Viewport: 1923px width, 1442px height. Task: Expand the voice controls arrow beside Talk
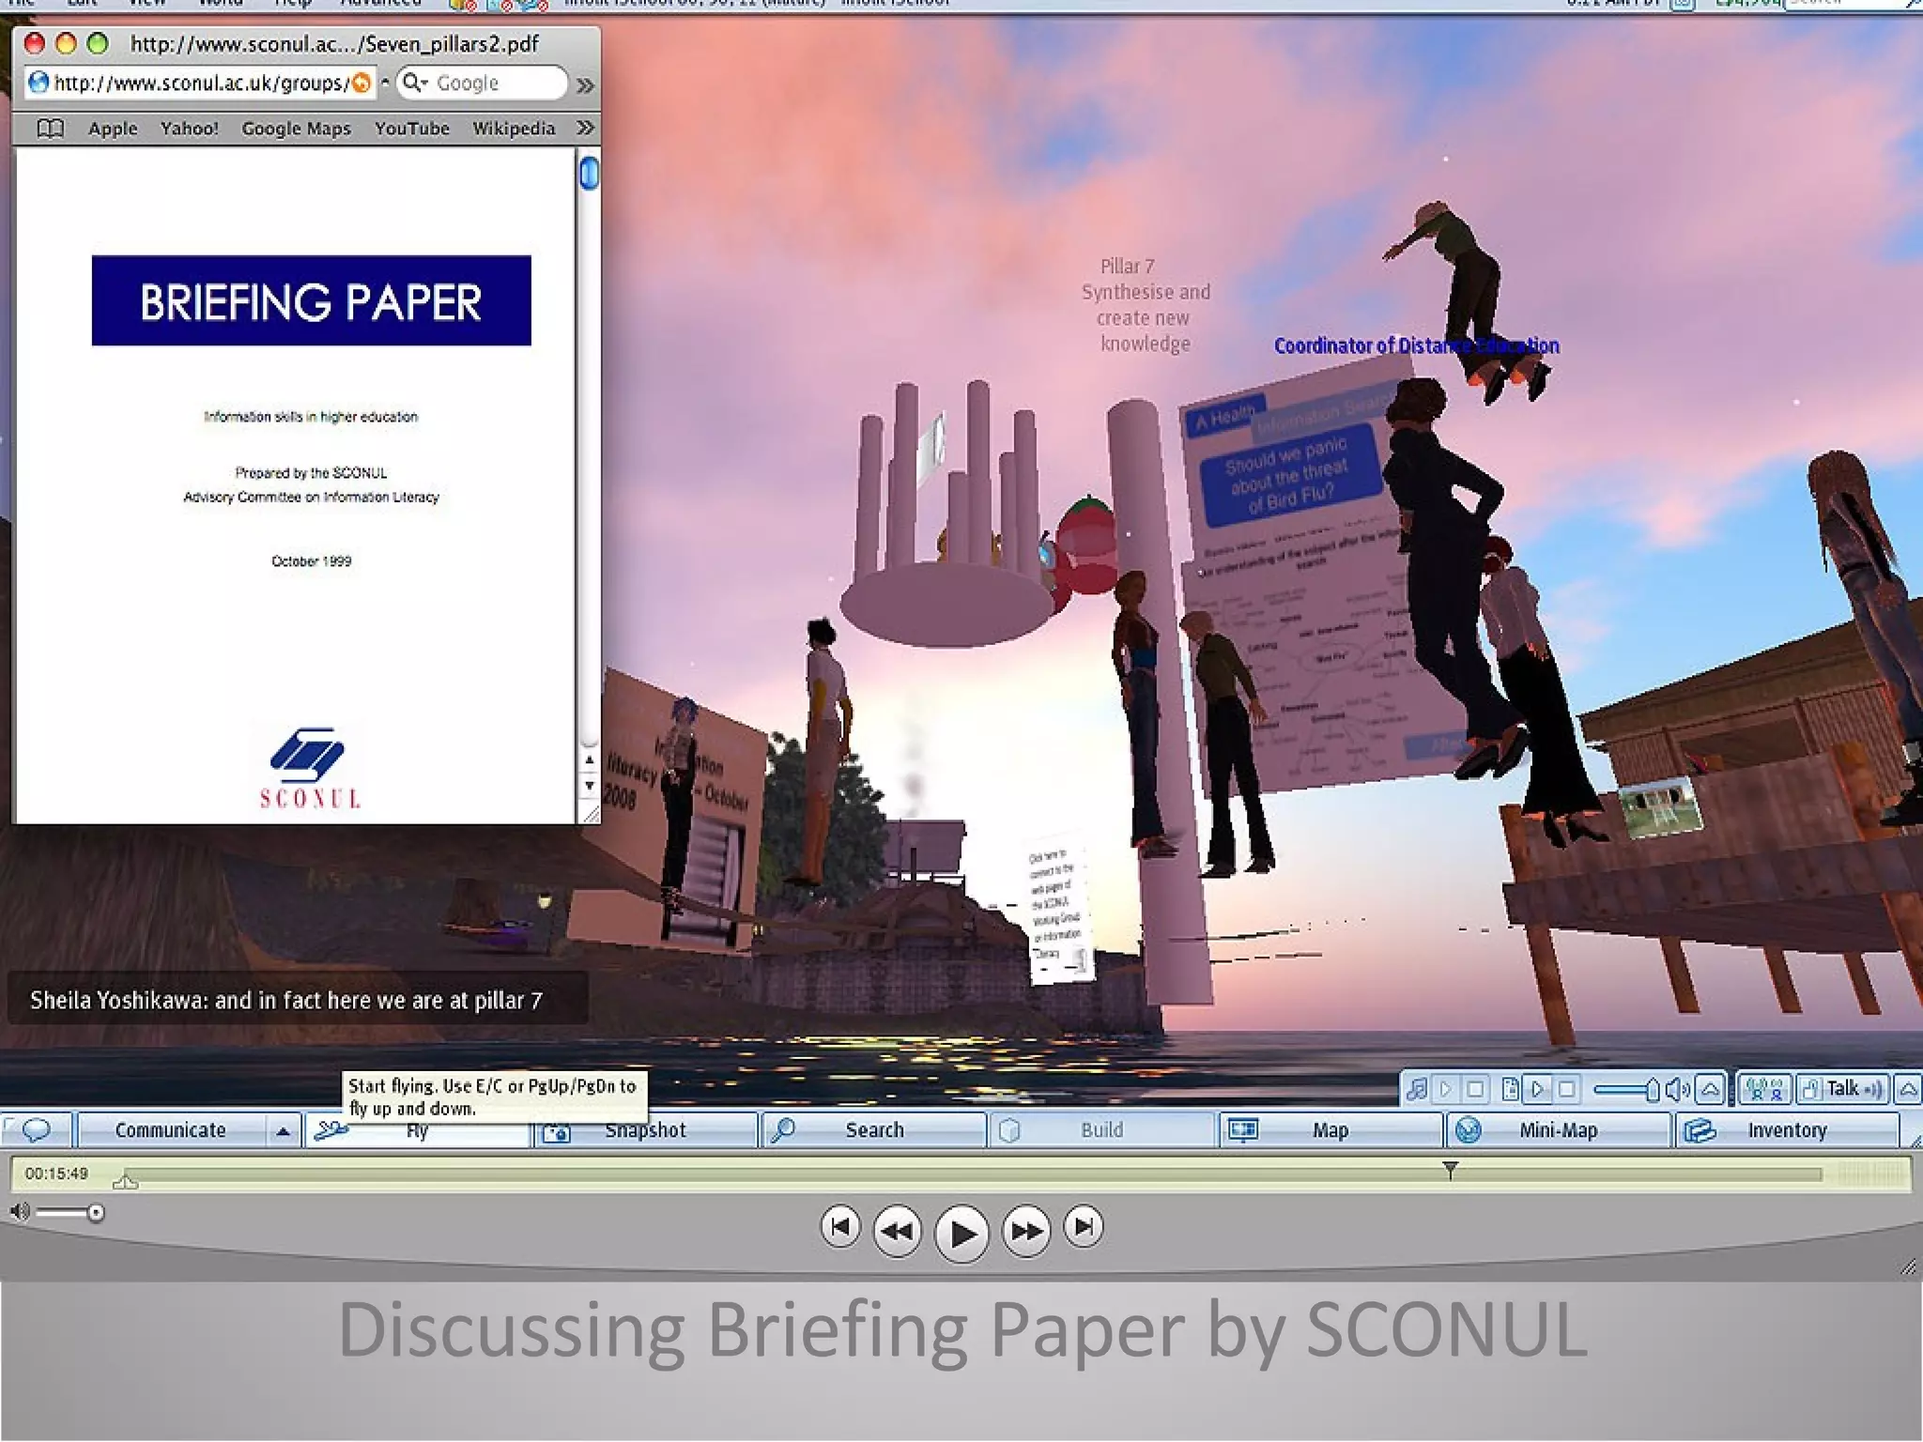pyautogui.click(x=1908, y=1089)
